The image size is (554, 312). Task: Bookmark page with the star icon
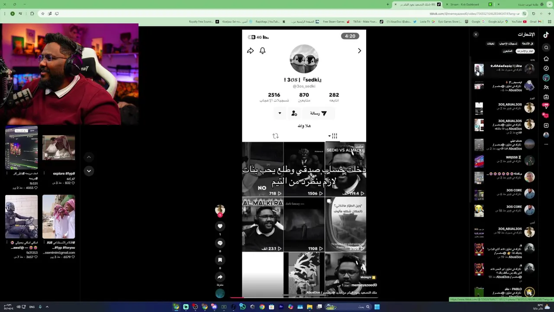(x=42, y=13)
